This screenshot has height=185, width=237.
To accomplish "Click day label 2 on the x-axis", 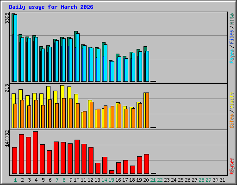I will (x=22, y=180).
